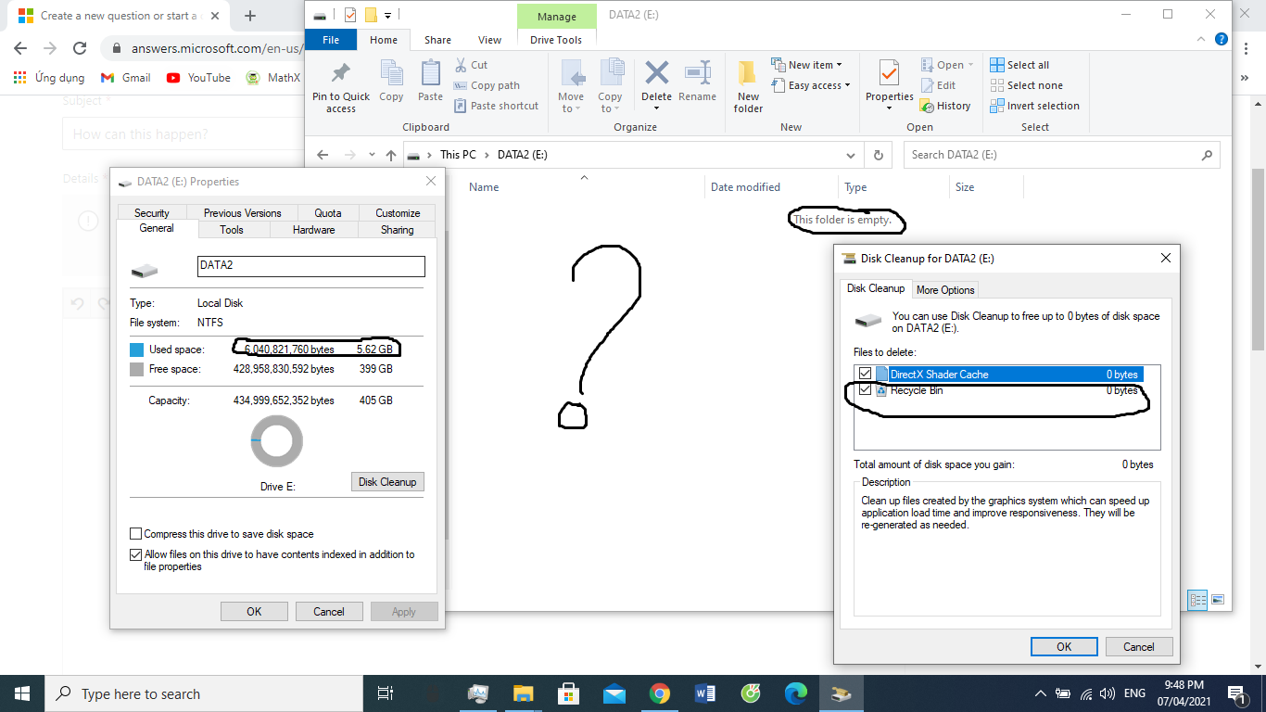Open the Hardware properties tab

pos(313,230)
